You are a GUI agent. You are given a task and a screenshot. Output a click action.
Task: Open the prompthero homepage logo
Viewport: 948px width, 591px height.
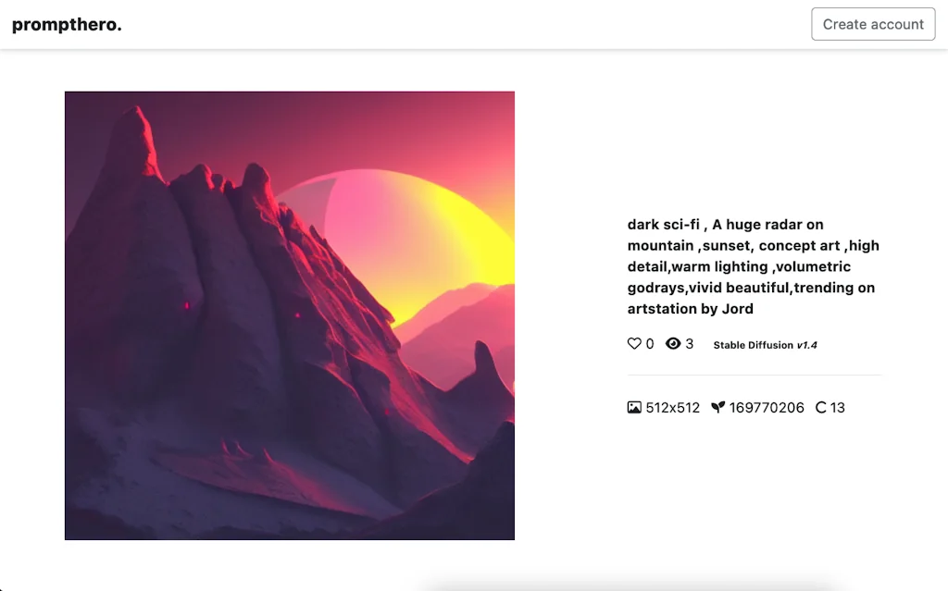tap(67, 25)
